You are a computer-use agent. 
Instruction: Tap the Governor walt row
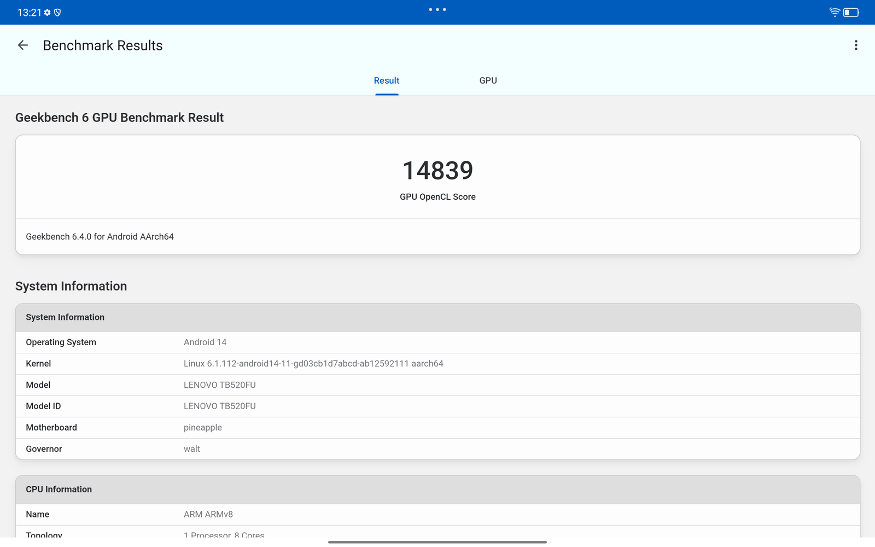click(437, 449)
